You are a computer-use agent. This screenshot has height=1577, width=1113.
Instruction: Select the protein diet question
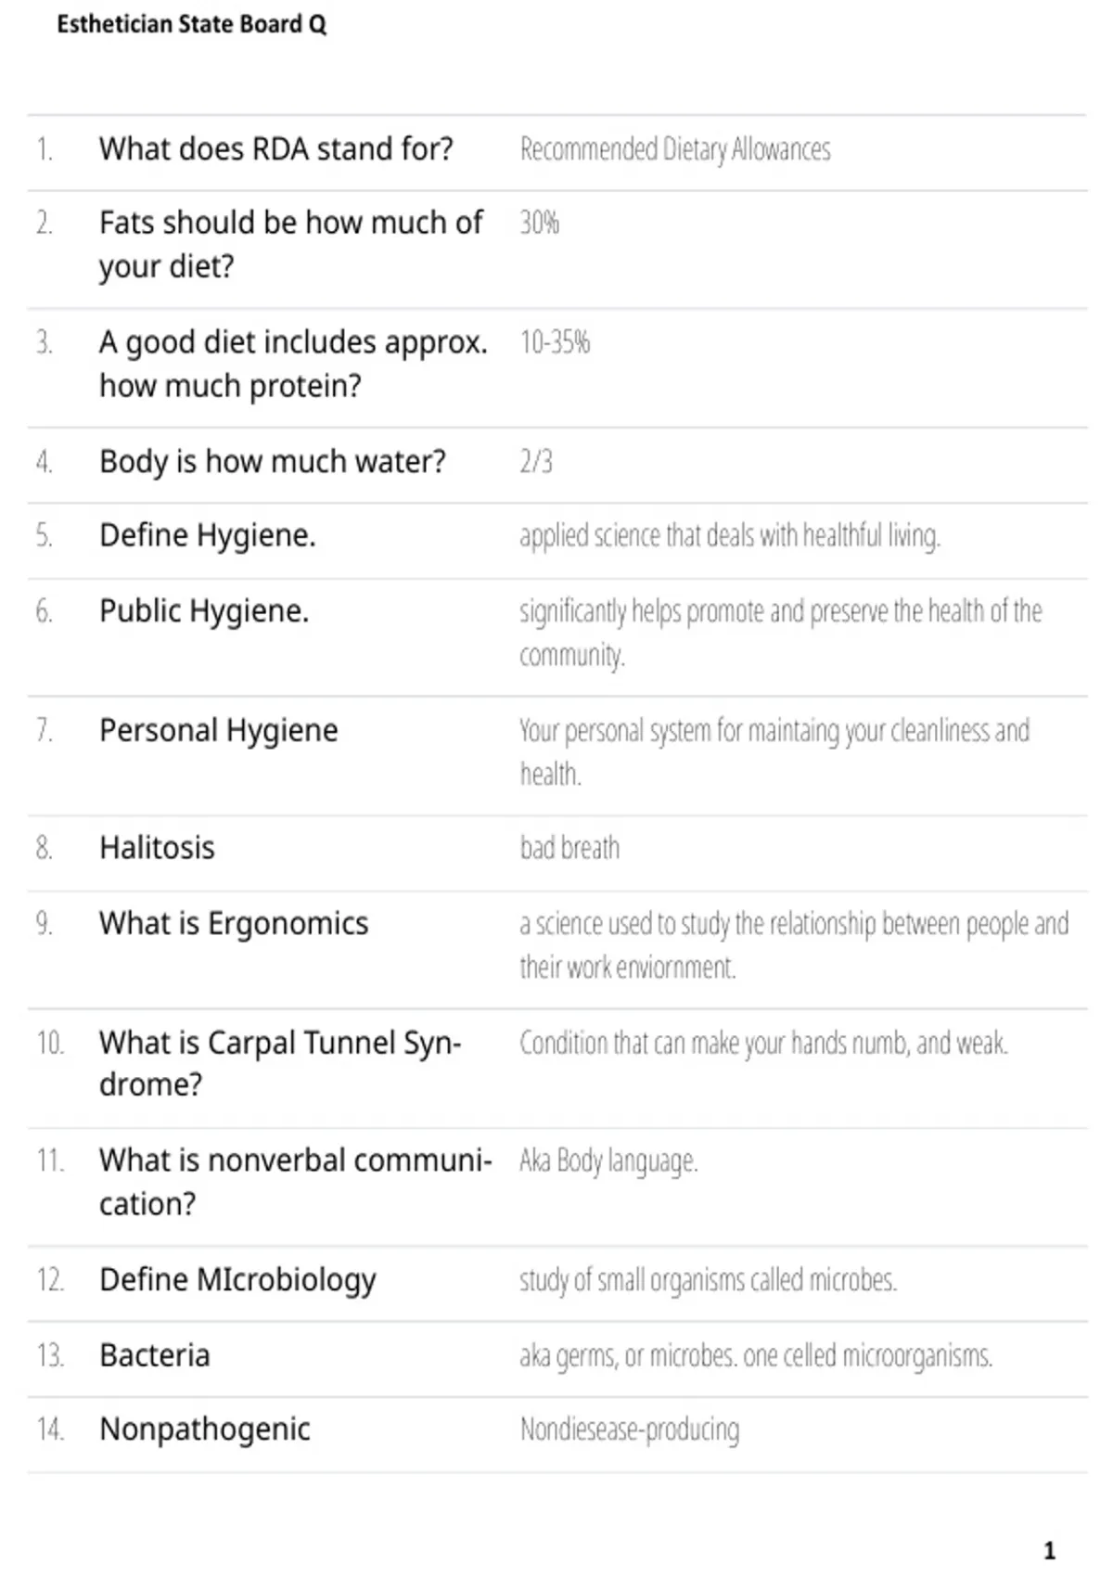point(293,364)
